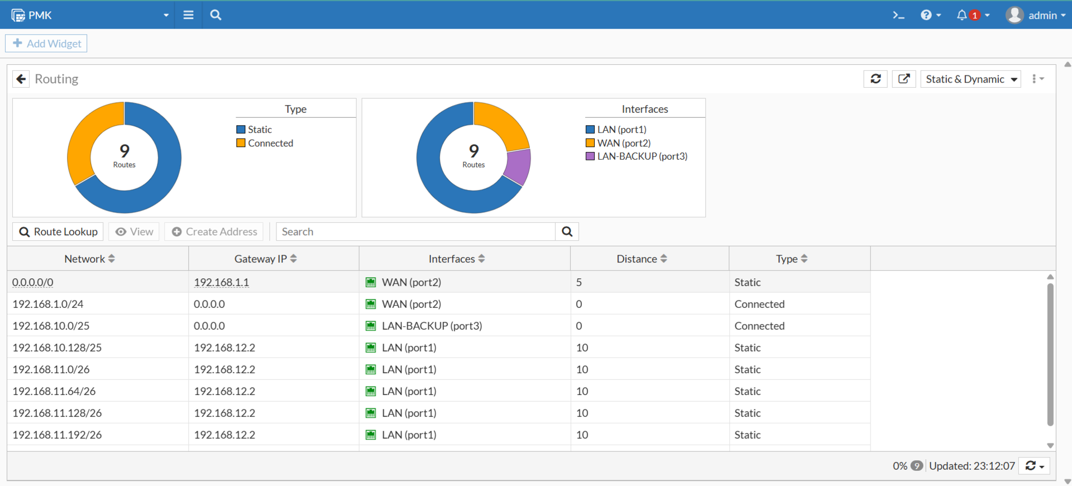
Task: Toggle LAN-BACKUP (port3) legend entry
Action: point(642,156)
